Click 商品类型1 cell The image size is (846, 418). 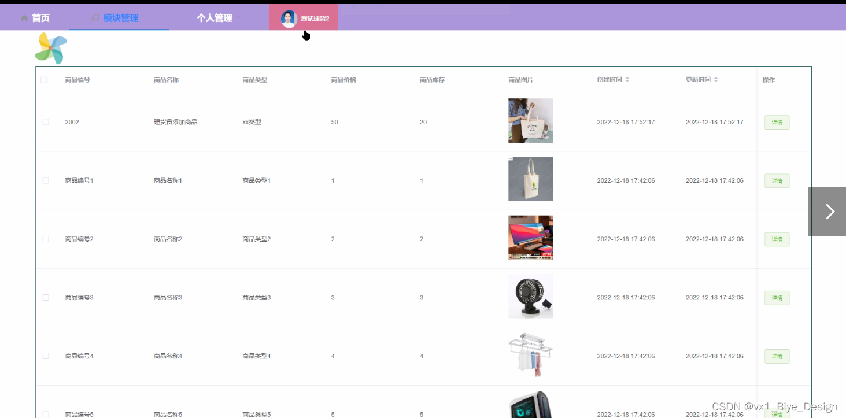point(256,180)
